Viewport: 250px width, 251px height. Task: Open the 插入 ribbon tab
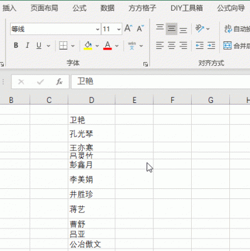[9, 8]
